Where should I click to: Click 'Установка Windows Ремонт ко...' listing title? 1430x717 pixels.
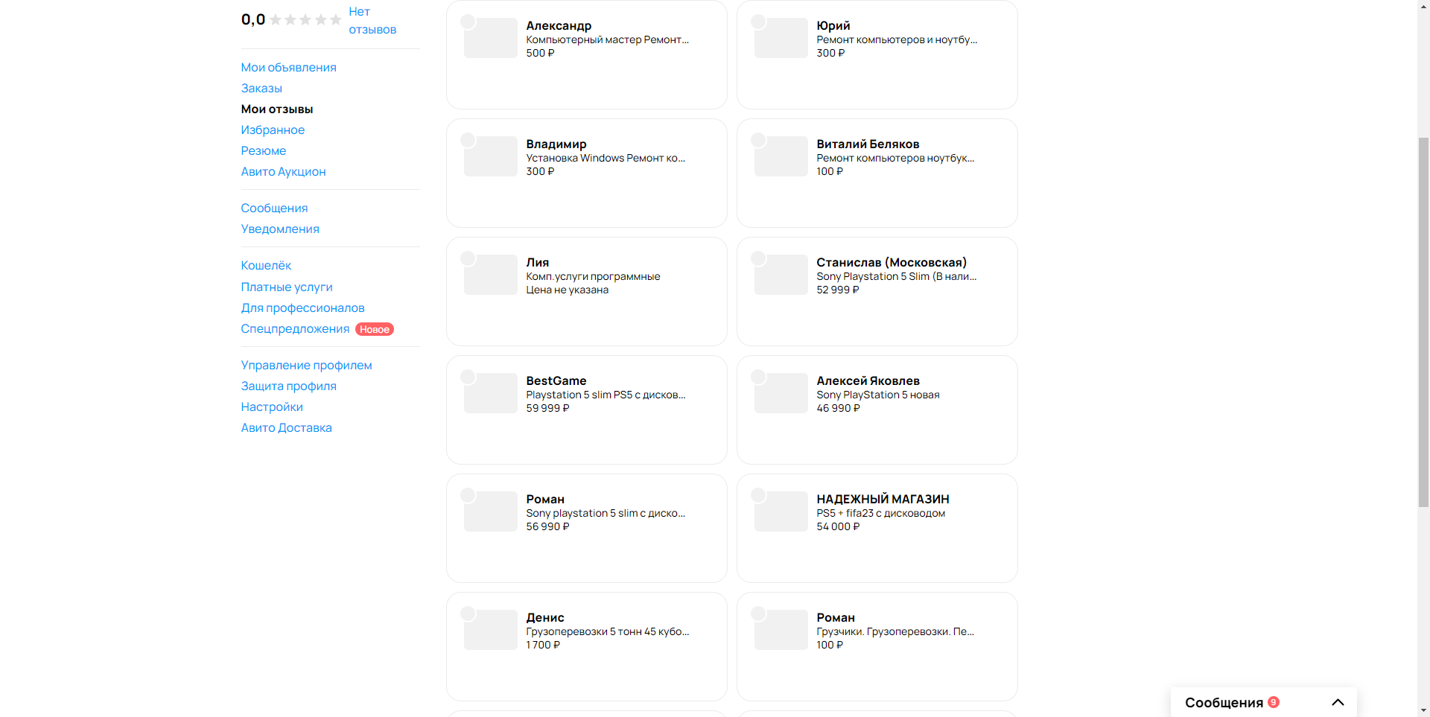(606, 159)
